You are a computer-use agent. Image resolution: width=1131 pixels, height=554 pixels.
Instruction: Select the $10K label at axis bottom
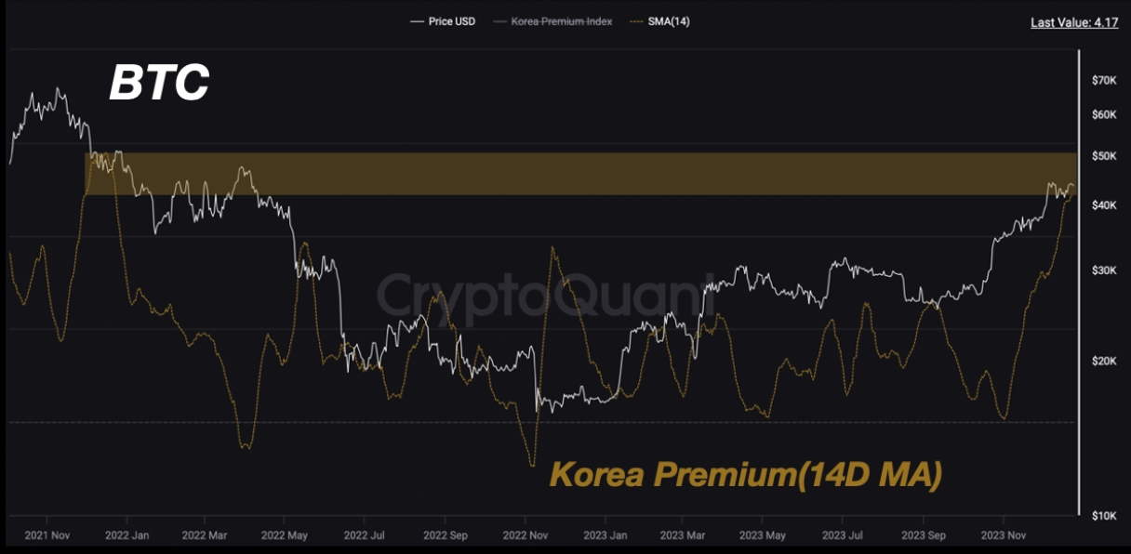tap(1103, 516)
